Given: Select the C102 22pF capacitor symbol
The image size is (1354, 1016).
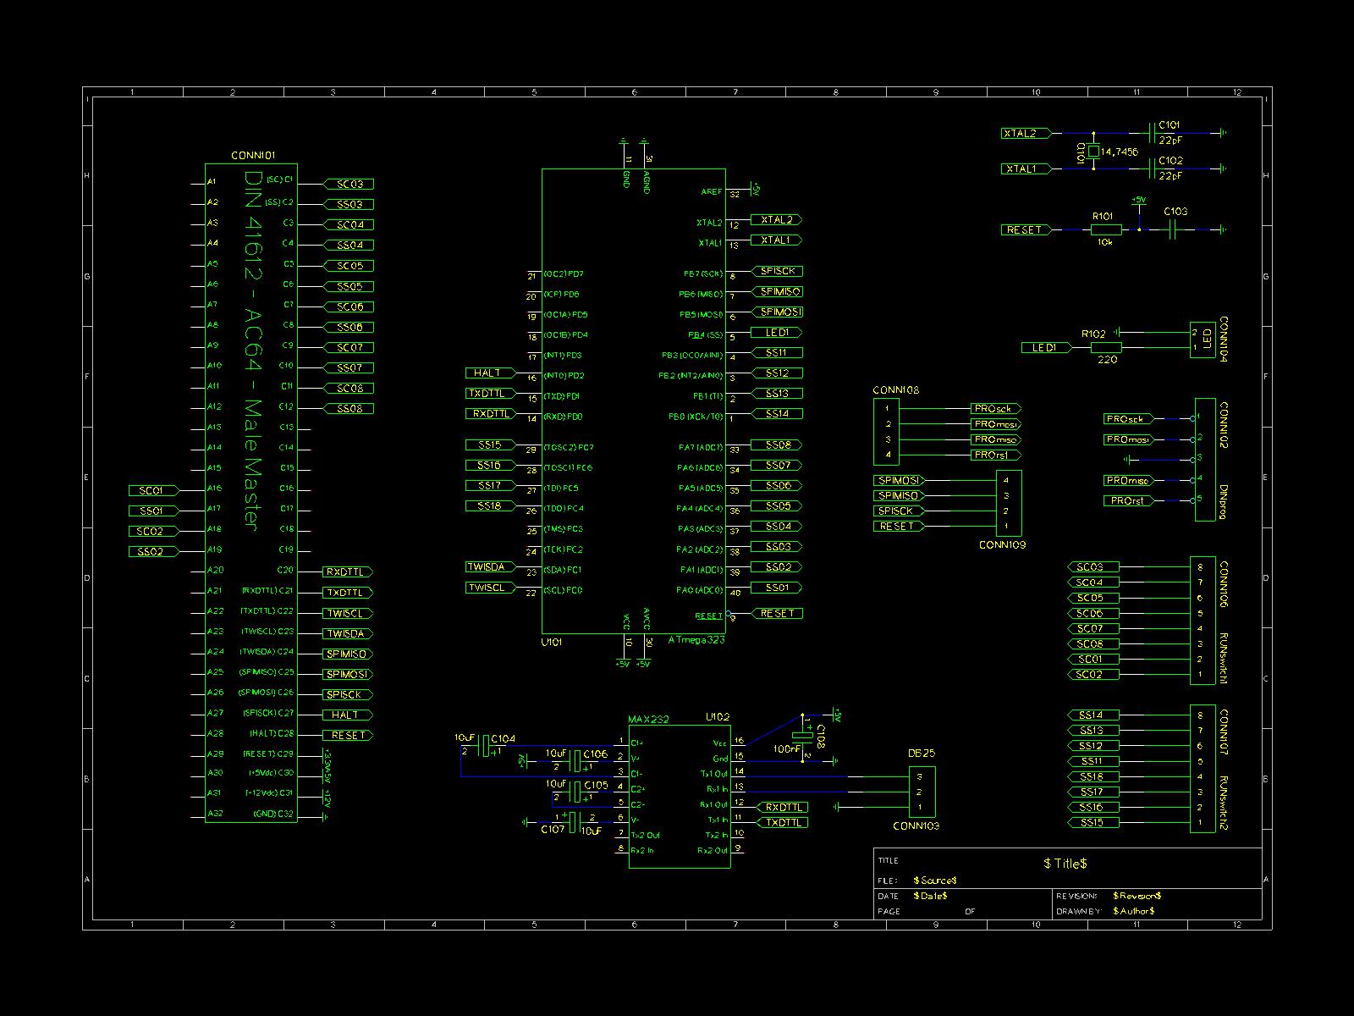Looking at the screenshot, I should point(1153,168).
